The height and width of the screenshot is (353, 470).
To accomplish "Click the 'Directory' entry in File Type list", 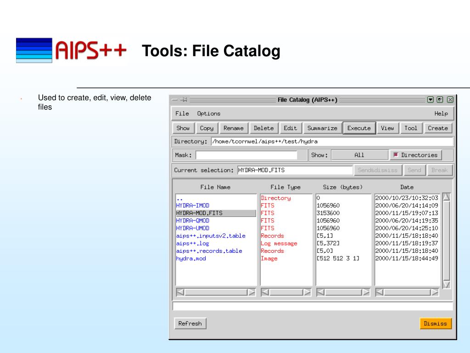I will (x=276, y=198).
